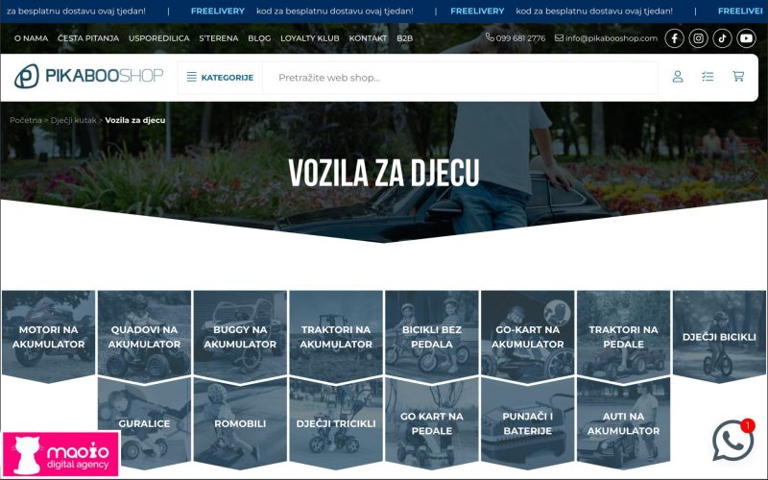Open the YouTube social icon

746,38
